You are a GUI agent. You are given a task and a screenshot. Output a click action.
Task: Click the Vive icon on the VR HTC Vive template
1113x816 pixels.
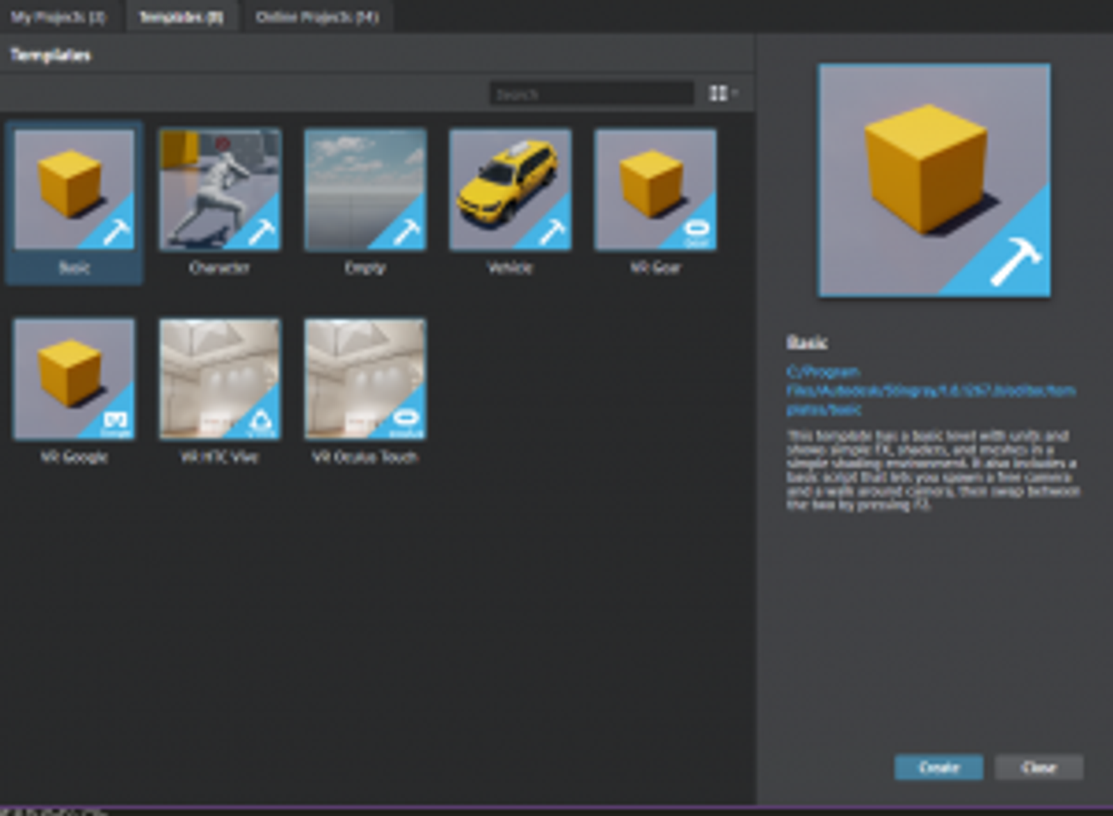point(262,423)
